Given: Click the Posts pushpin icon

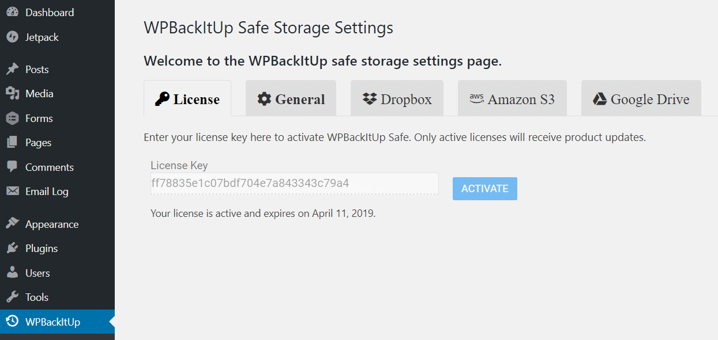Looking at the screenshot, I should coord(12,70).
